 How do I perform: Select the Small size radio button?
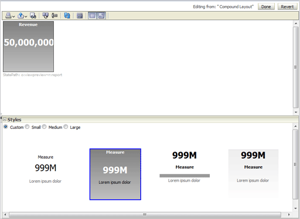point(28,127)
